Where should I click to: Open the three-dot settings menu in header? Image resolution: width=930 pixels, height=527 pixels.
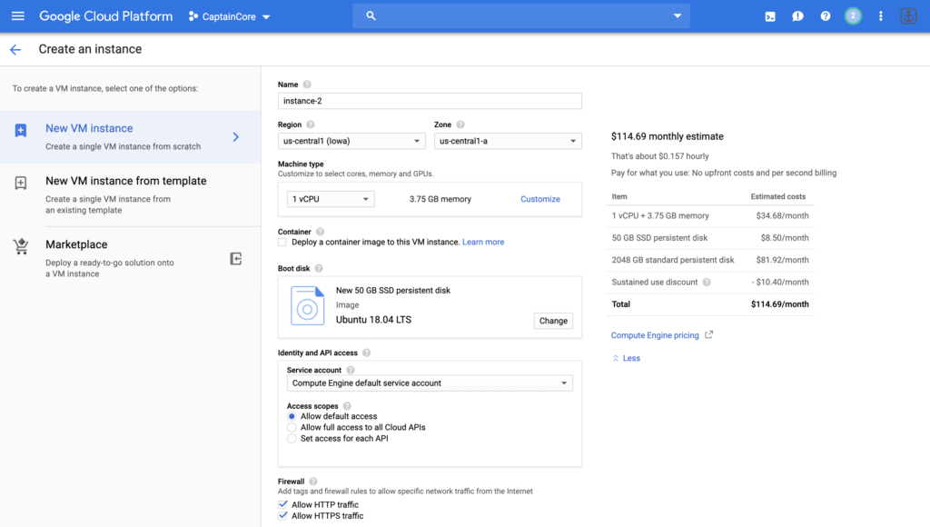pyautogui.click(x=880, y=16)
